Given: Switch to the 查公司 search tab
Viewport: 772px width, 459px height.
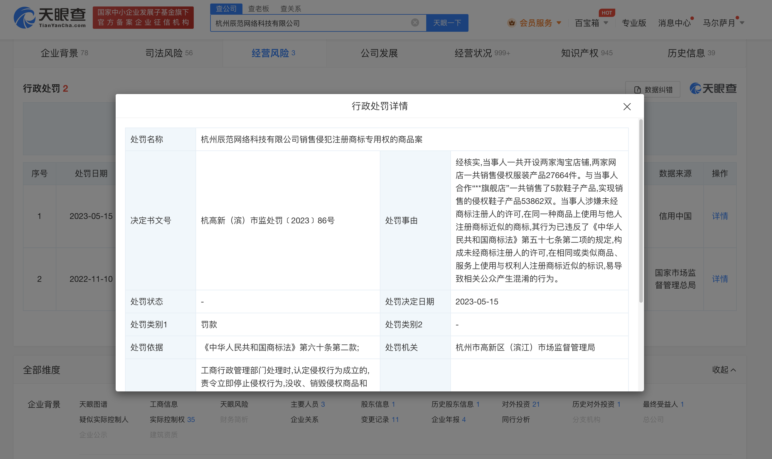Looking at the screenshot, I should point(226,9).
